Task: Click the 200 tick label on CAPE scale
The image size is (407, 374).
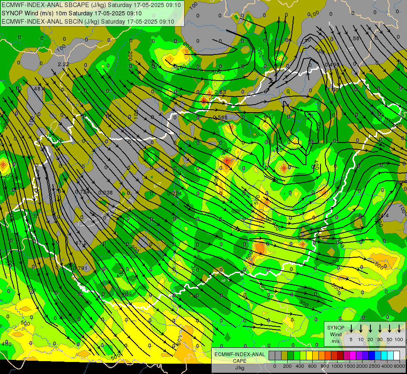Action: 287,366
